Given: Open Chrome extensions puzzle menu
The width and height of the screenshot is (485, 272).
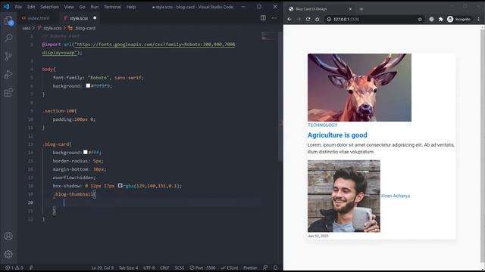Looking at the screenshot, I should coord(441,19).
